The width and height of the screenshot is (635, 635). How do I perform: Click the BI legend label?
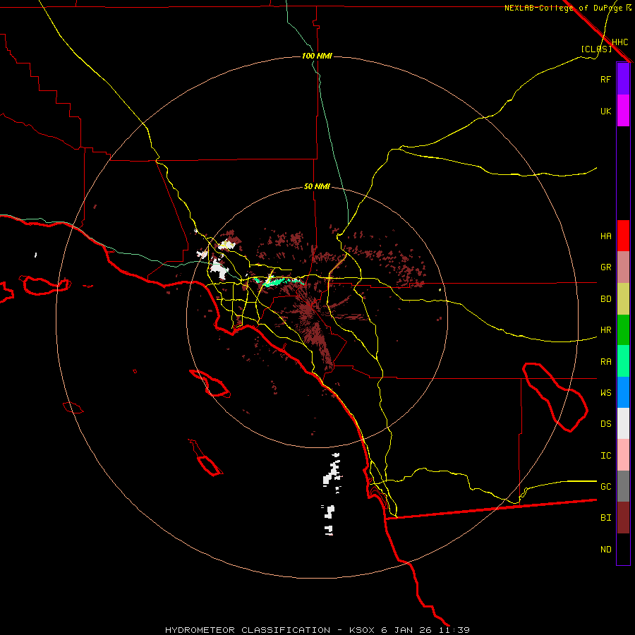[605, 518]
